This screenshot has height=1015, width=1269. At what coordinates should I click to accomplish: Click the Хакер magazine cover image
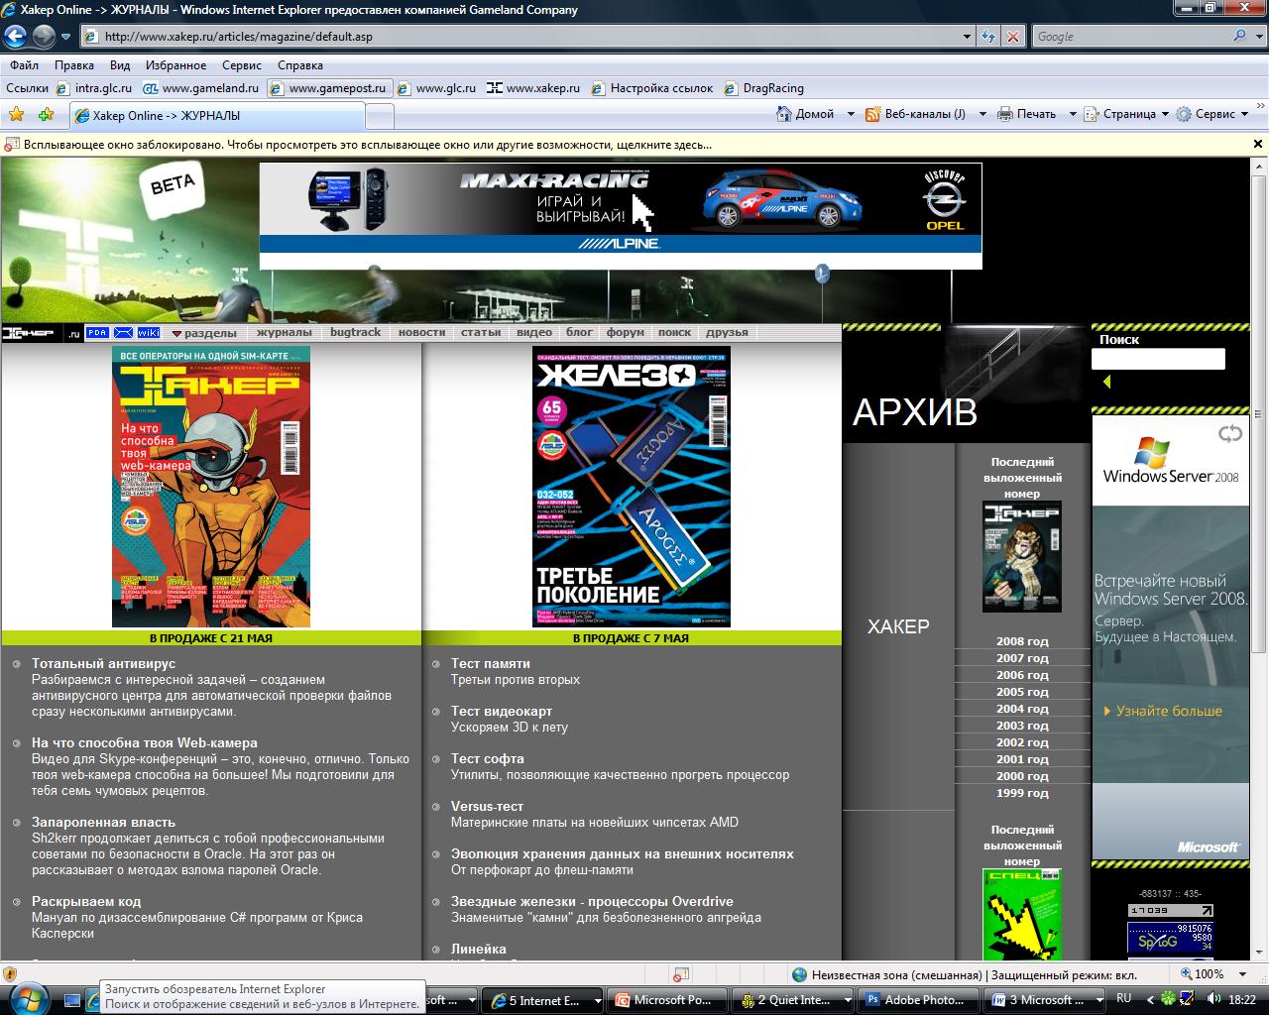[211, 487]
